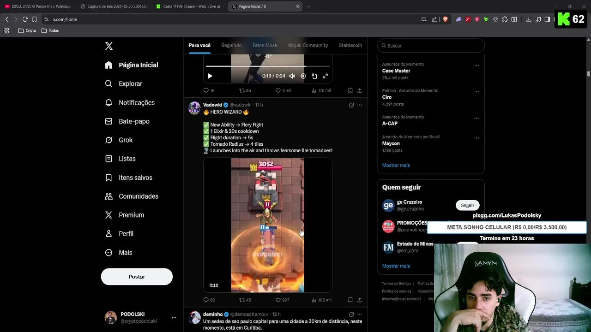This screenshot has width=591, height=332.
Task: Open Caso Master trending topic
Action: 396,71
